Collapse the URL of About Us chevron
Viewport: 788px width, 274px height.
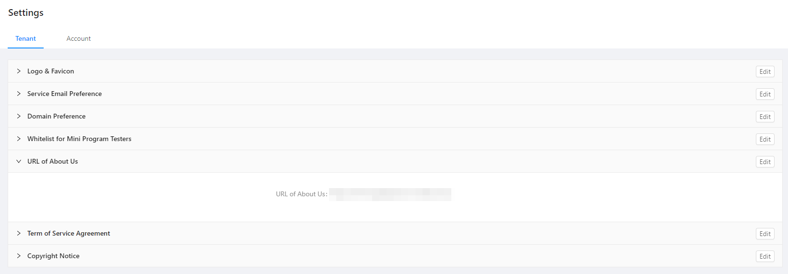coord(19,161)
